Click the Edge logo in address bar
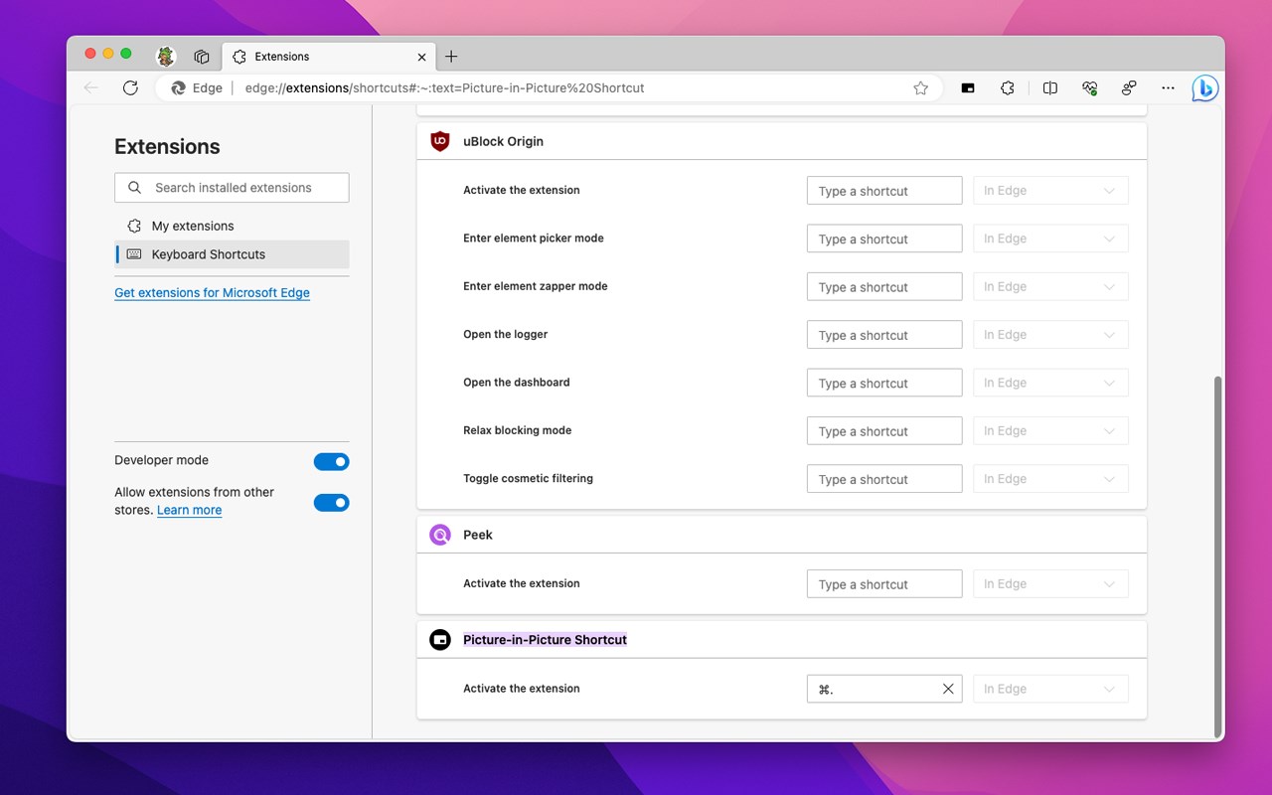The image size is (1272, 795). [179, 87]
